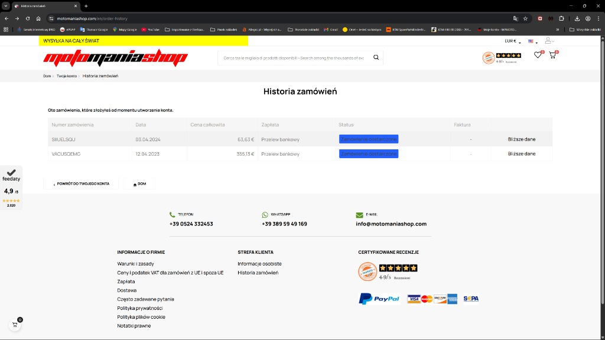Open a new browser tab
Viewport: 605px width, 340px height.
(86, 6)
